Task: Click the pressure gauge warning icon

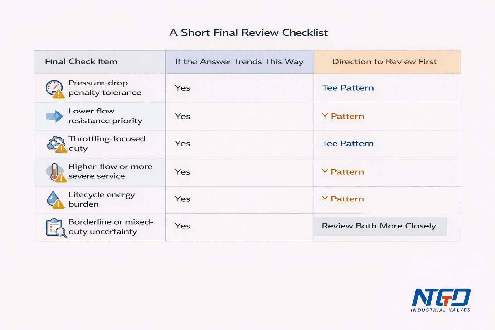Action: point(55,89)
